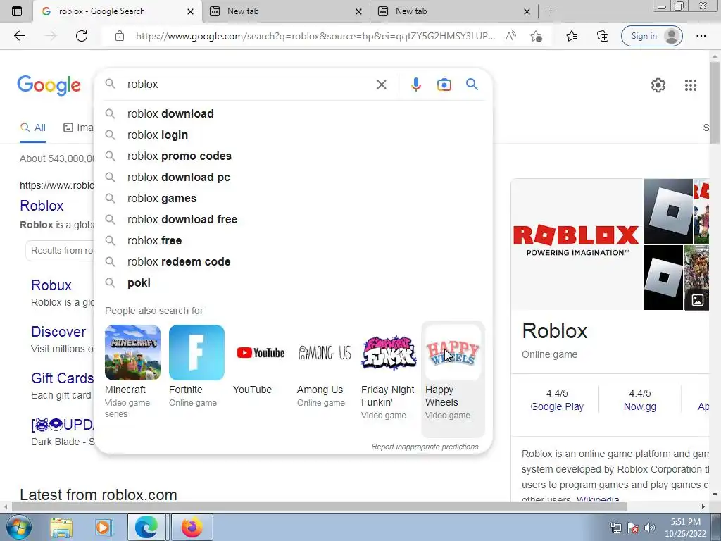Click the site lock info icon
721x541 pixels.
tap(120, 36)
